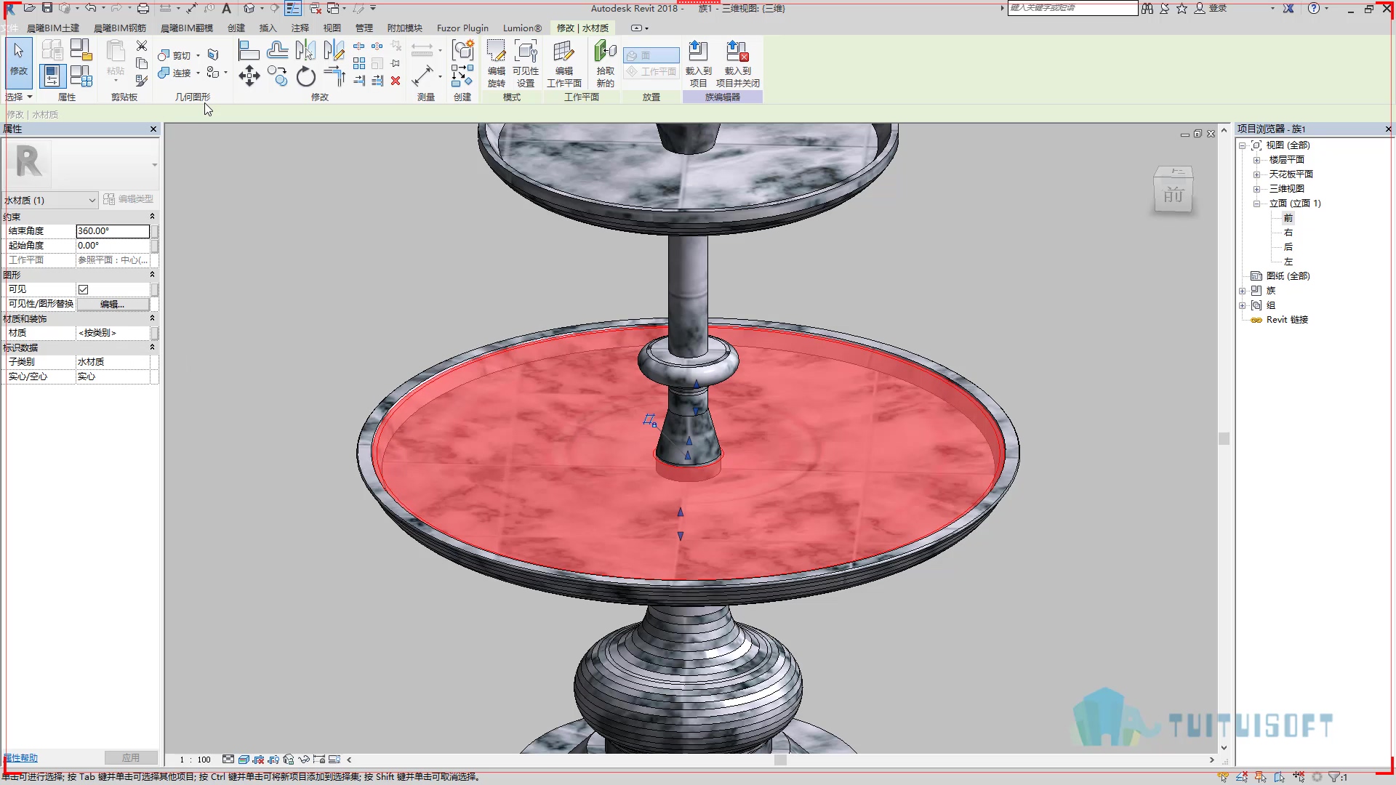The width and height of the screenshot is (1396, 785).
Task: Click Edit Work Plane (编辑工作平面)
Action: coord(564,64)
